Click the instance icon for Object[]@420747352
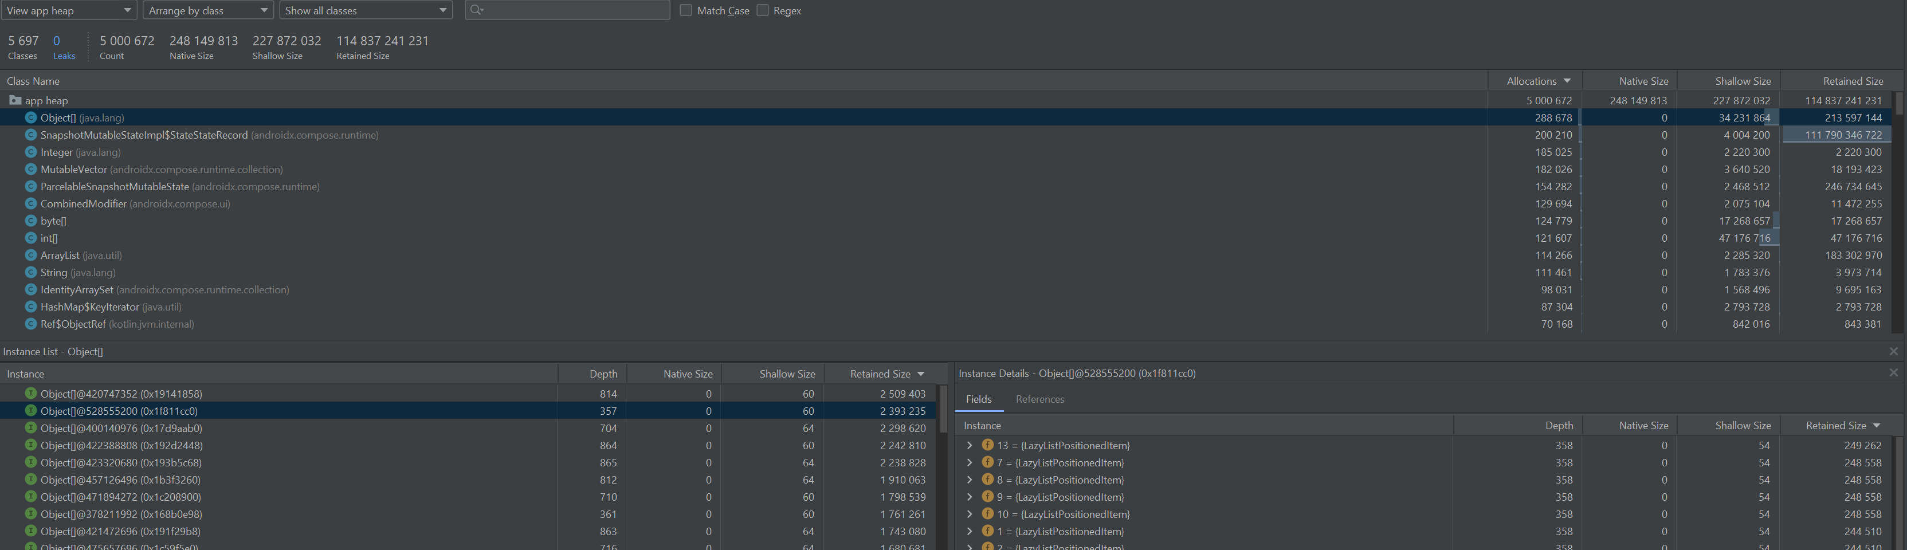 (30, 394)
